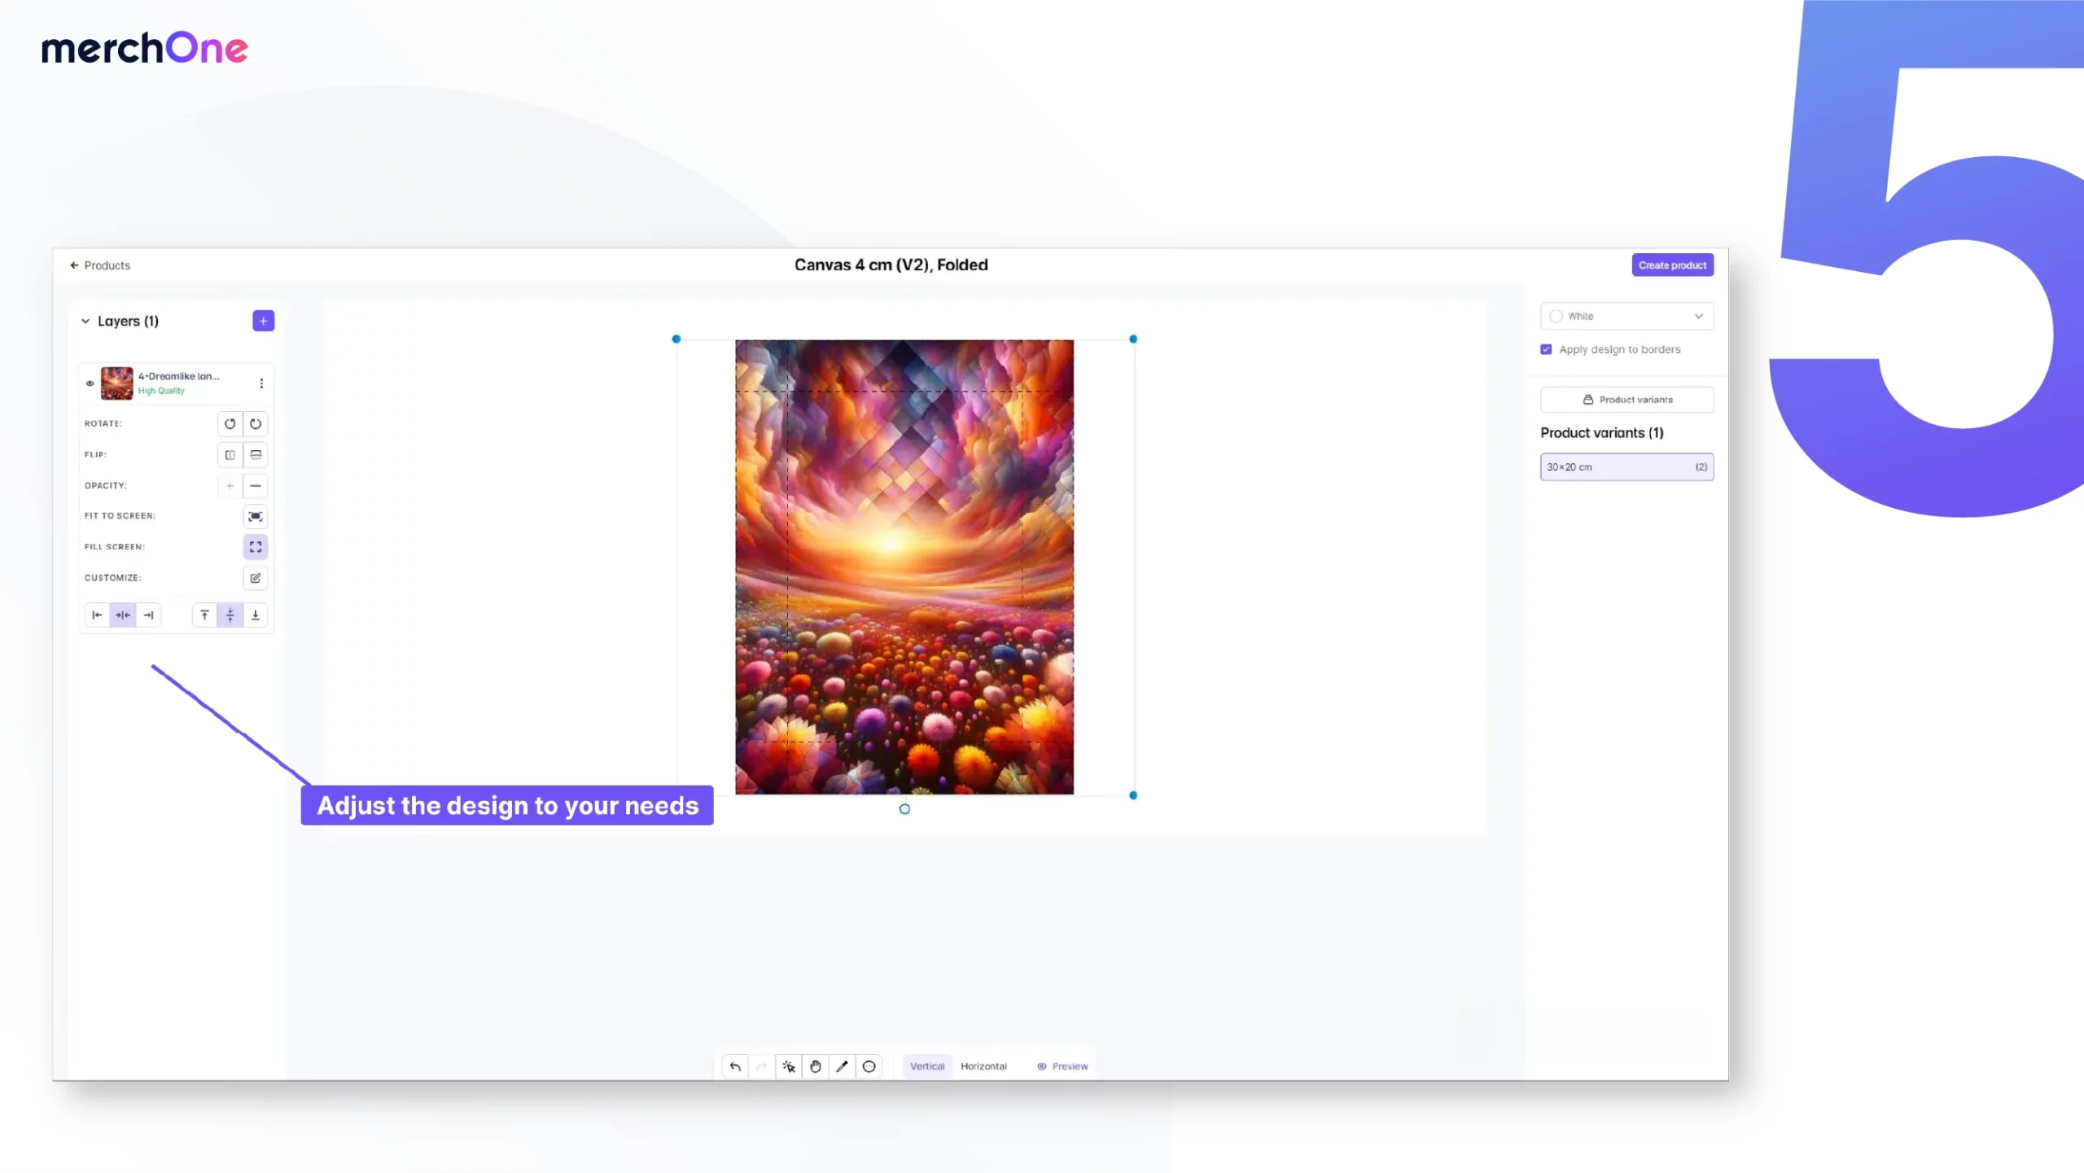This screenshot has height=1173, width=2084.
Task: Center layer horizontally
Action: (123, 615)
